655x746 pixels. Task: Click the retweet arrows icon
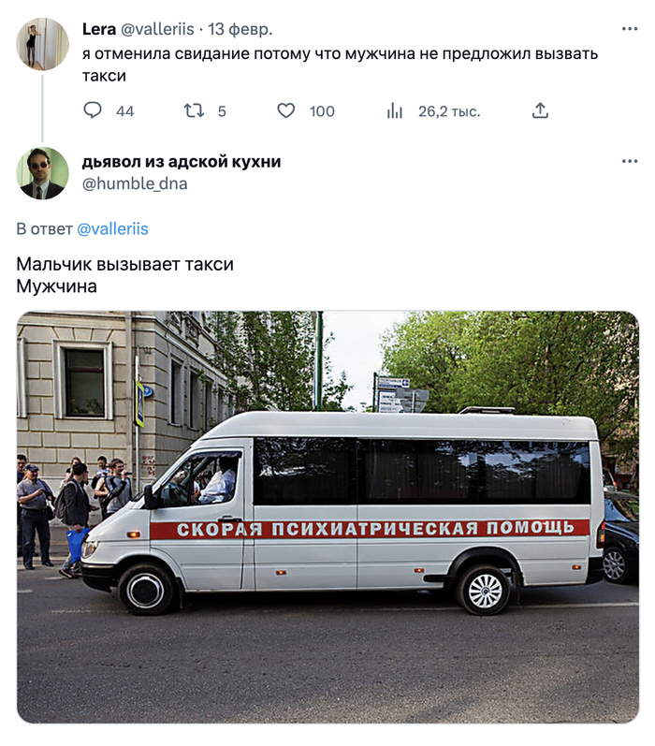point(194,110)
